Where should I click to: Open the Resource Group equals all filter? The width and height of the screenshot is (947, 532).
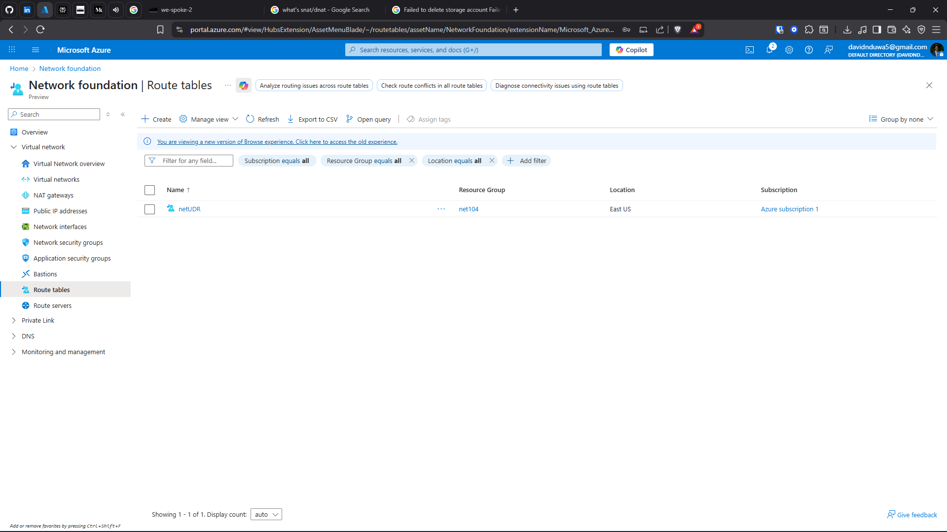pos(364,161)
